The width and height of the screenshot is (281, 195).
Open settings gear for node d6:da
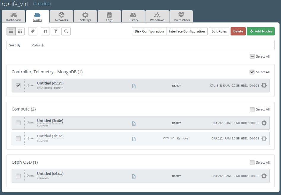click(264, 176)
